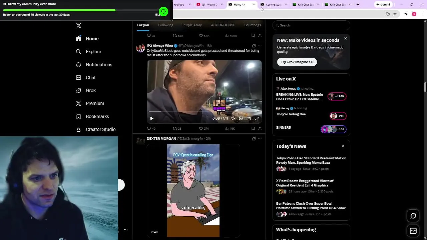Open Notifications in the sidebar

coord(94,65)
